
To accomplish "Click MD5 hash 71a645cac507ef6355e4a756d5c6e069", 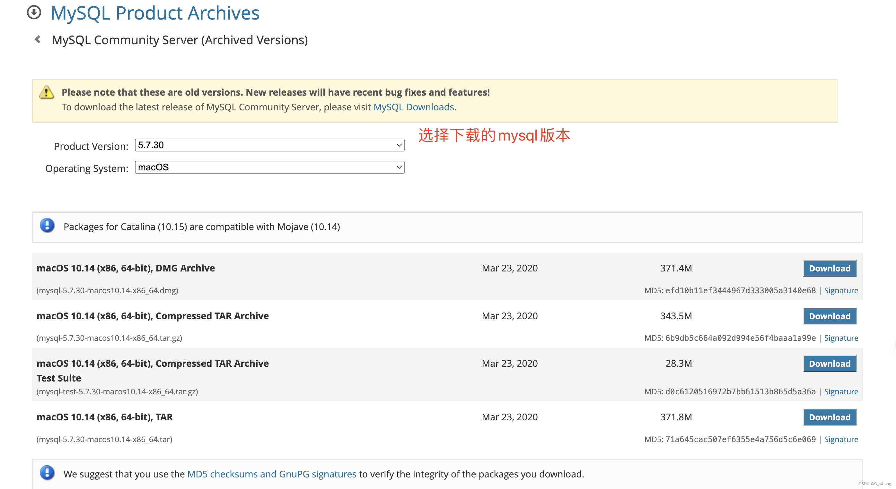I will point(741,440).
